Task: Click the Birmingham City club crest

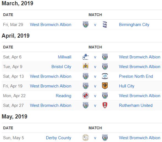Action: pos(105,24)
